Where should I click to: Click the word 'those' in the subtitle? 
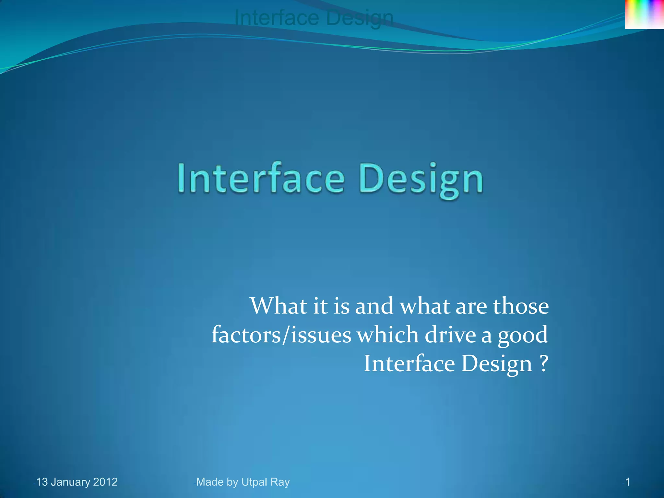pos(520,306)
